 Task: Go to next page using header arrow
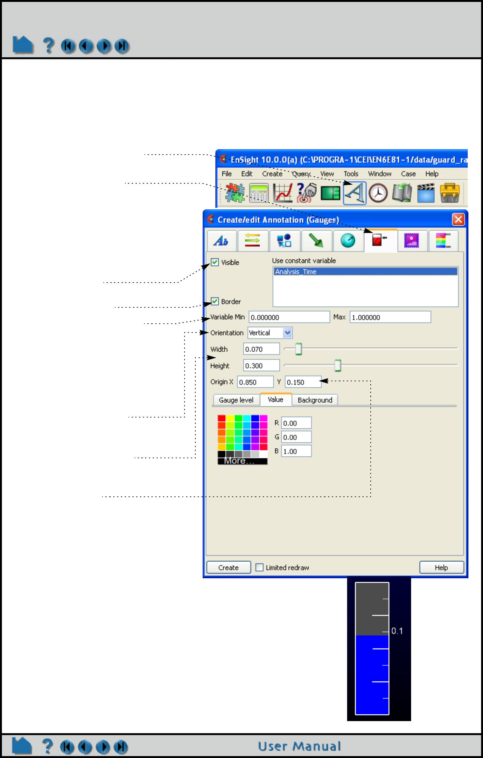(104, 46)
